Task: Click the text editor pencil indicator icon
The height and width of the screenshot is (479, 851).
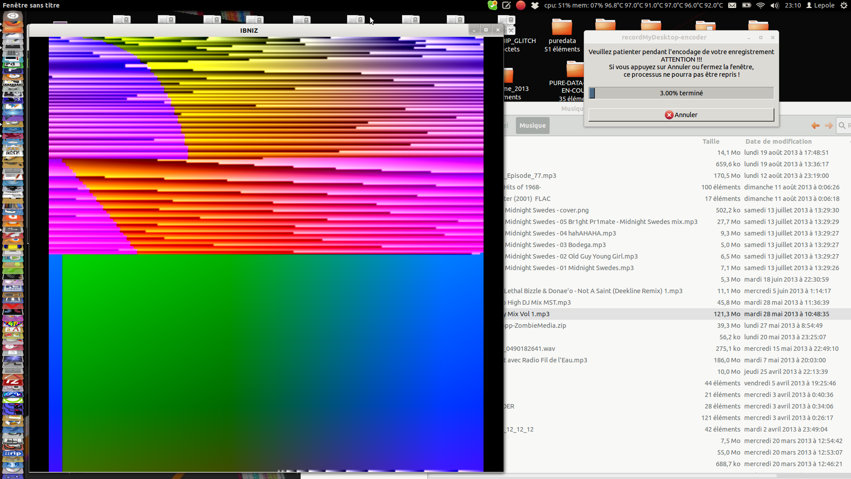Action: pyautogui.click(x=506, y=5)
